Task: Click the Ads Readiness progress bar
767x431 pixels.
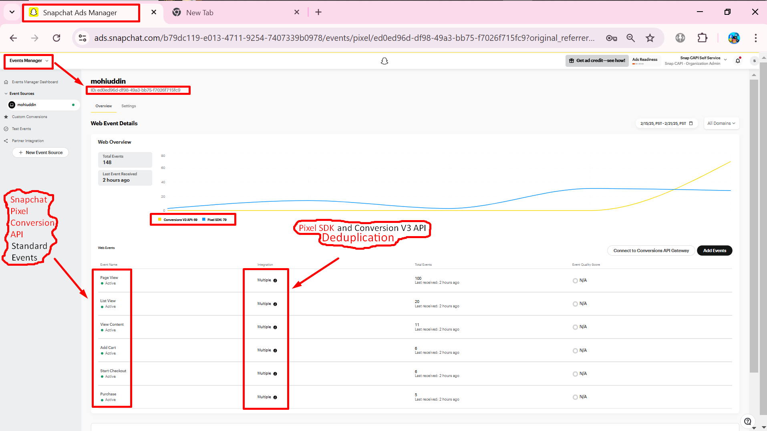Action: [638, 64]
